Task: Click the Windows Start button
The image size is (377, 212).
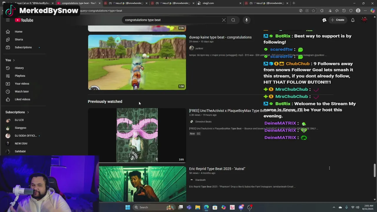Action: pyautogui.click(x=128, y=207)
